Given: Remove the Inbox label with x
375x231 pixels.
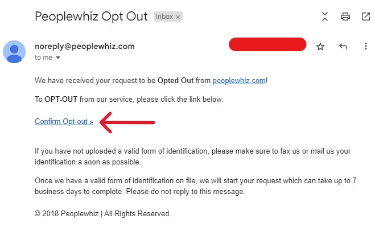Looking at the screenshot, I should [178, 17].
